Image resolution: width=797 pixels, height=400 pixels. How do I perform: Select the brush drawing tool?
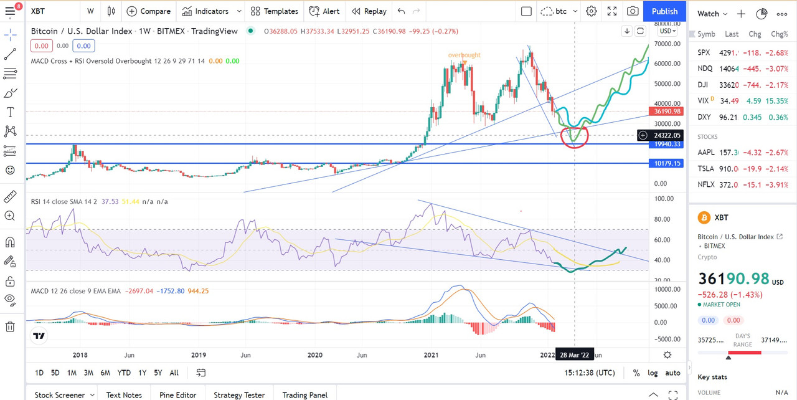coord(10,93)
